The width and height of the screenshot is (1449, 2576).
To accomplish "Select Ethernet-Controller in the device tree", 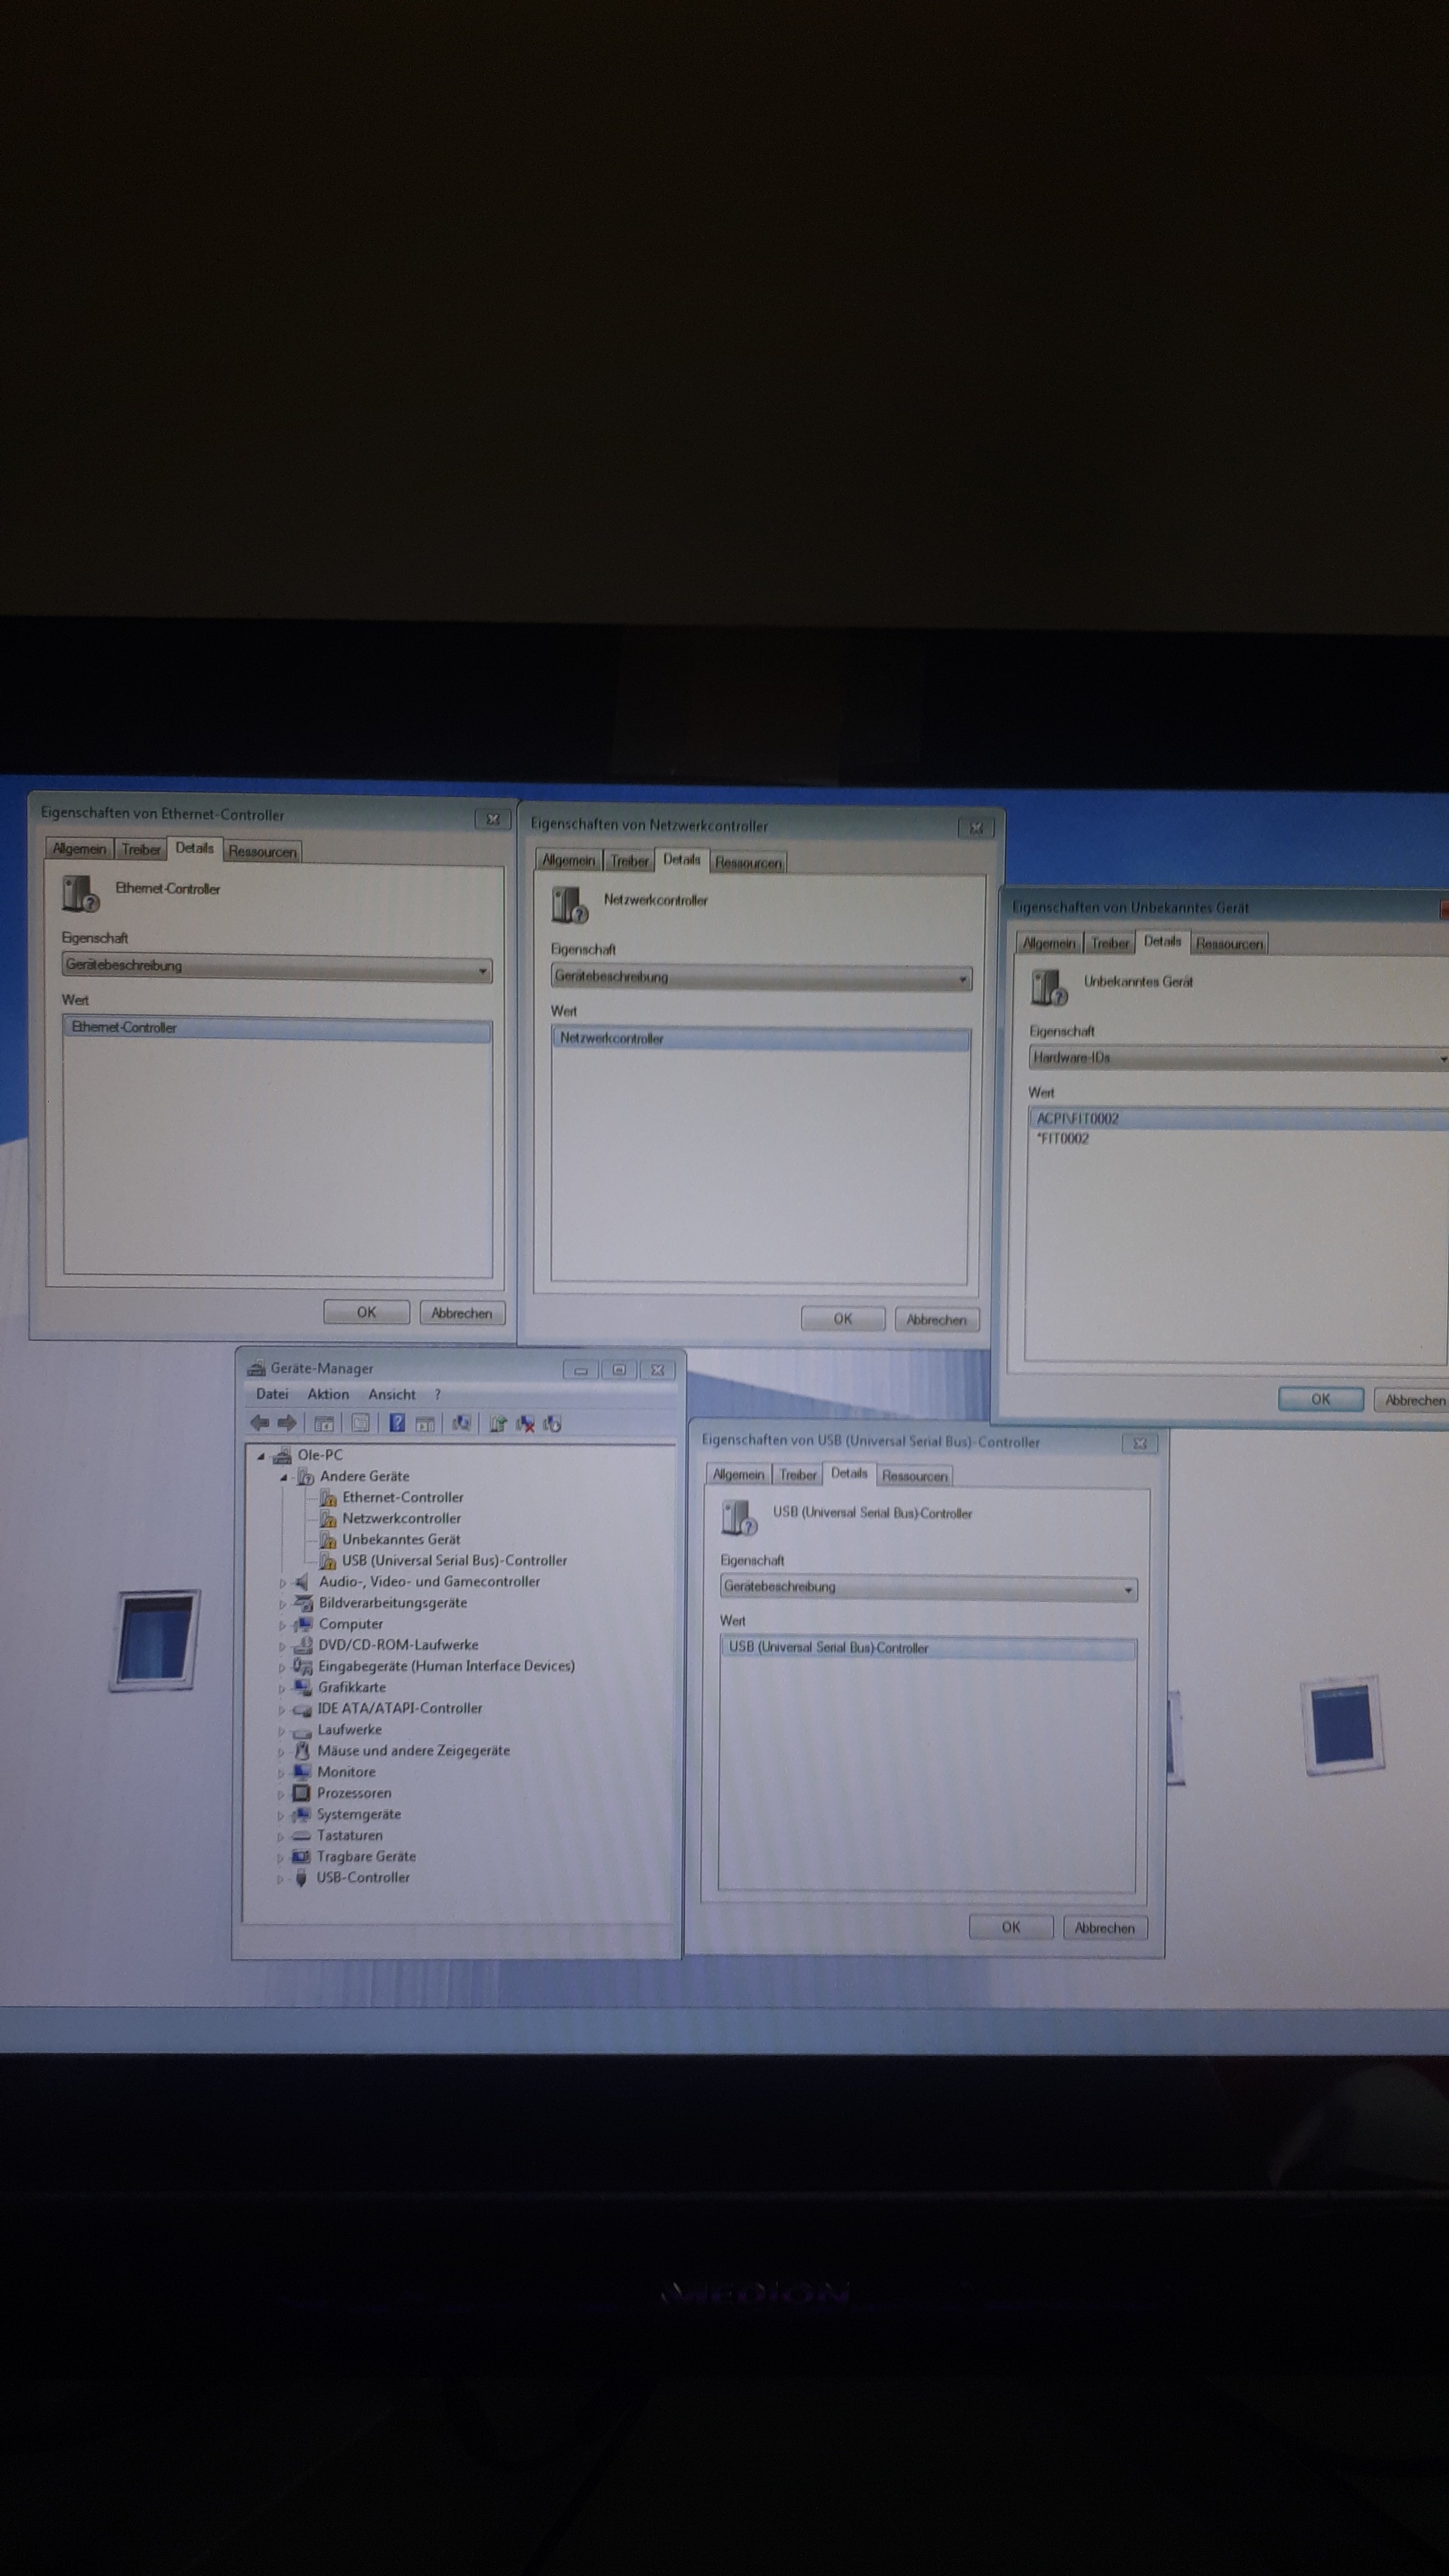I will pos(402,1497).
